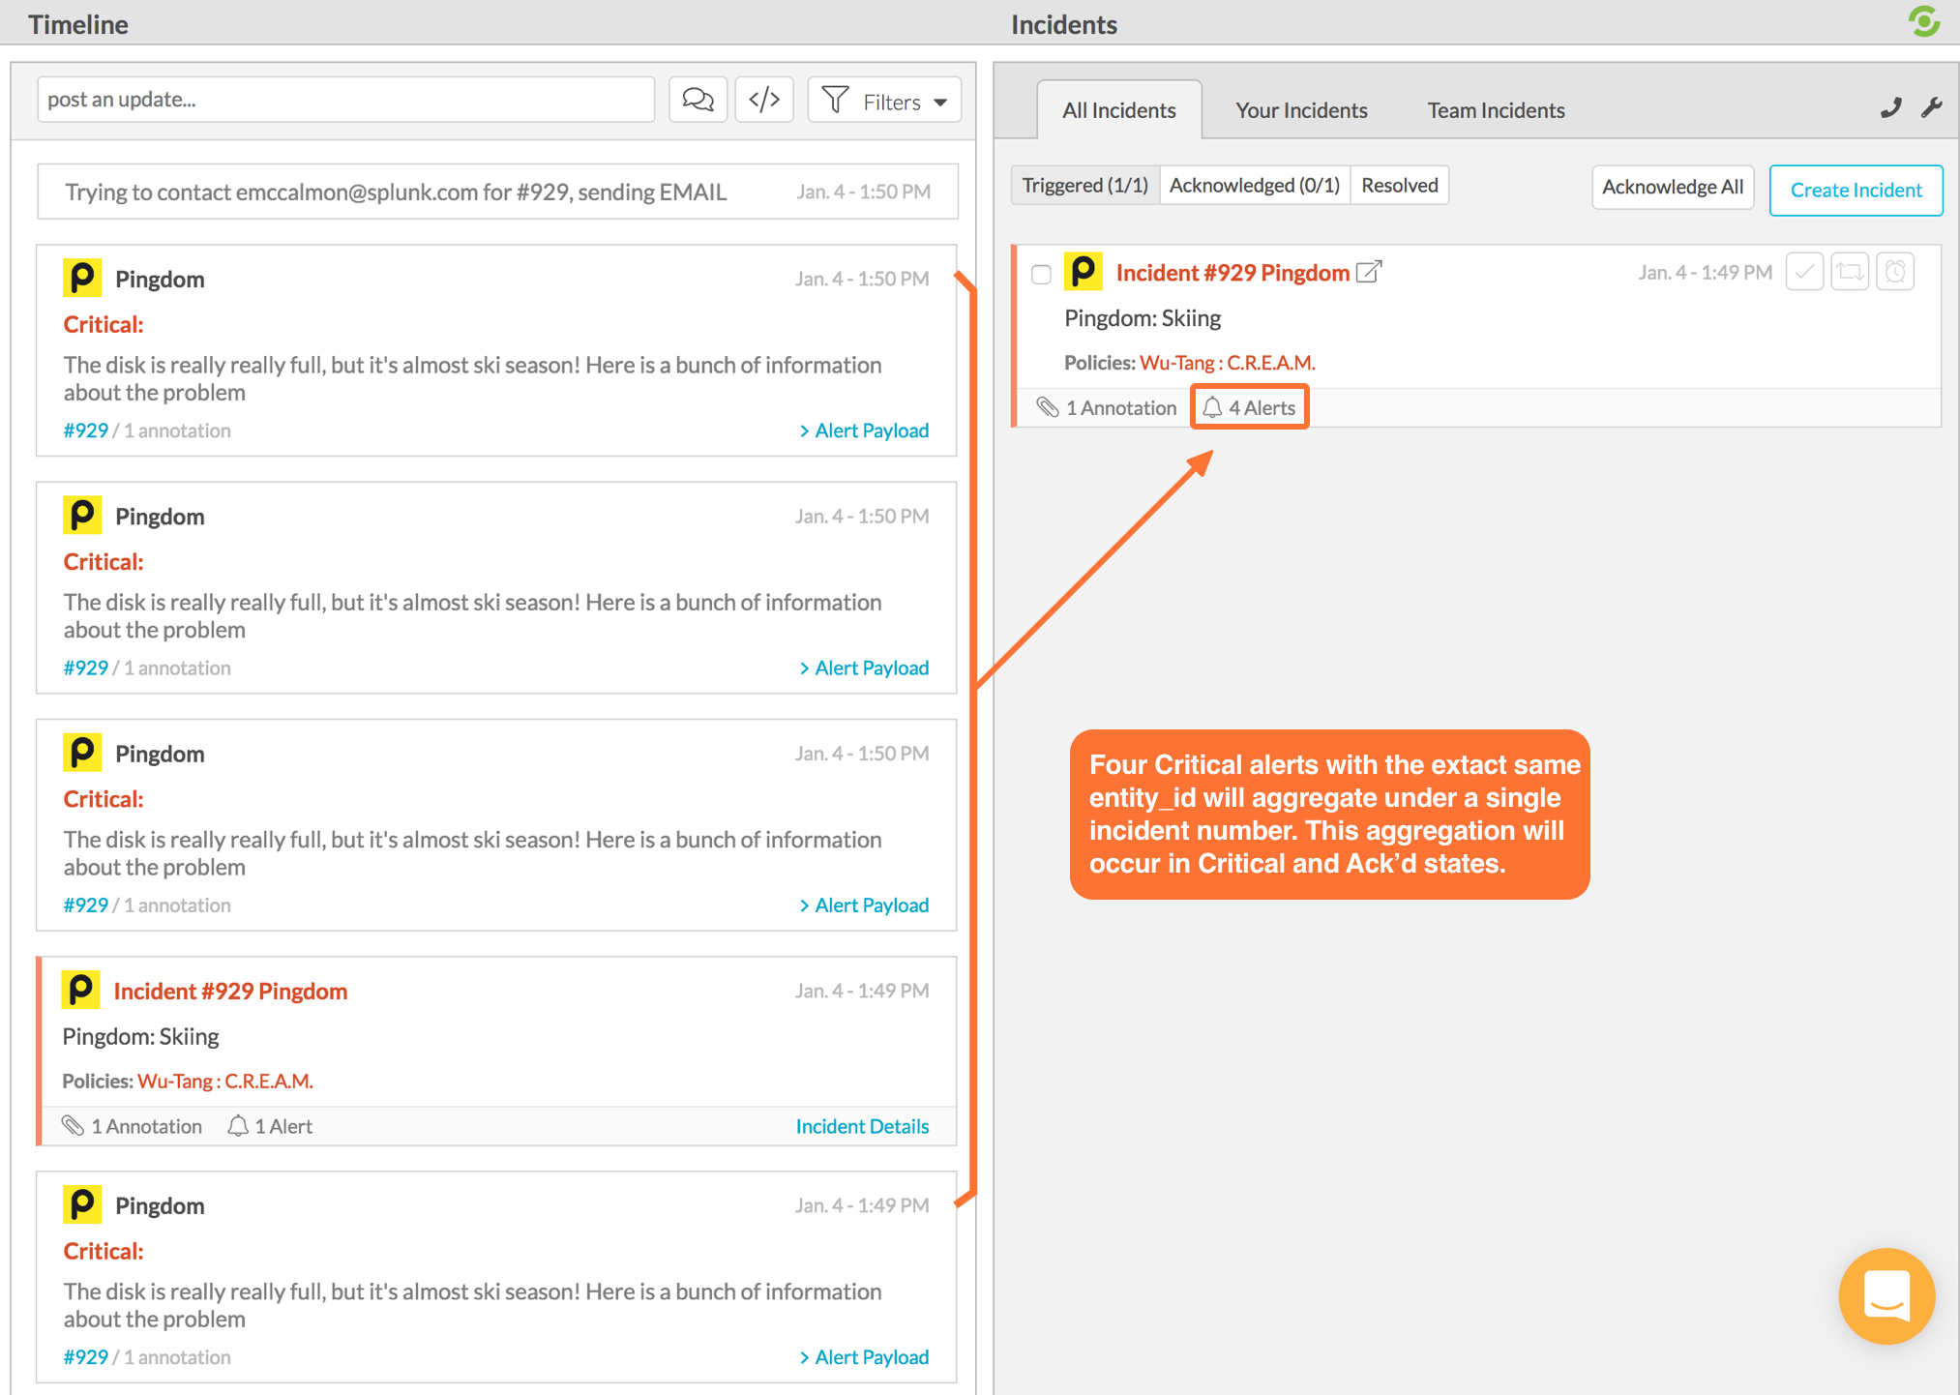This screenshot has height=1395, width=1960.
Task: Click Pingdom logo on 1:49 PM timeline alert
Action: click(82, 1204)
